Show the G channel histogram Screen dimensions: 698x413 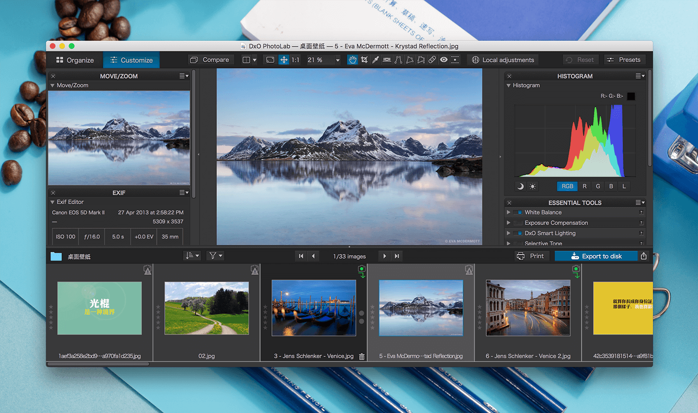pyautogui.click(x=598, y=187)
